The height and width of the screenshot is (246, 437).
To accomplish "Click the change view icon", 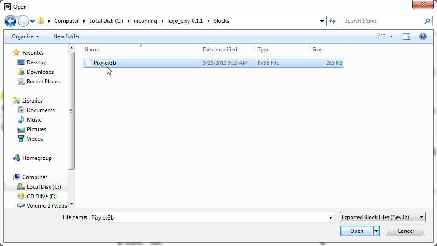I will point(381,36).
